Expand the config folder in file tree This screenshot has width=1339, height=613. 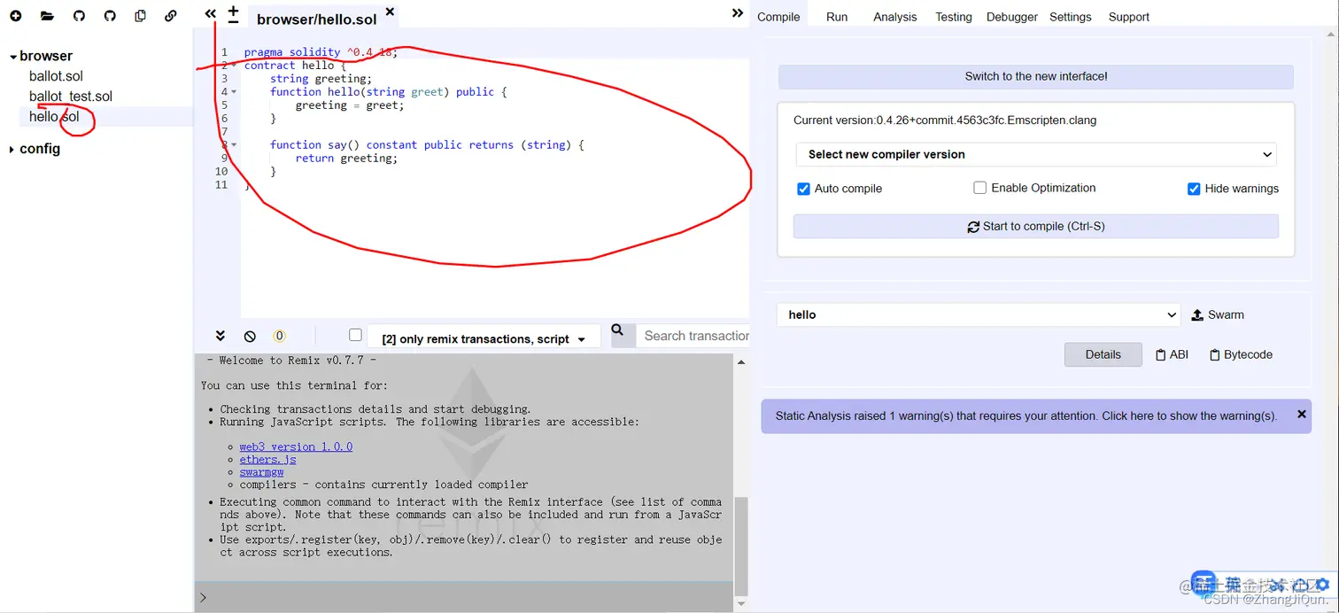[x=12, y=149]
